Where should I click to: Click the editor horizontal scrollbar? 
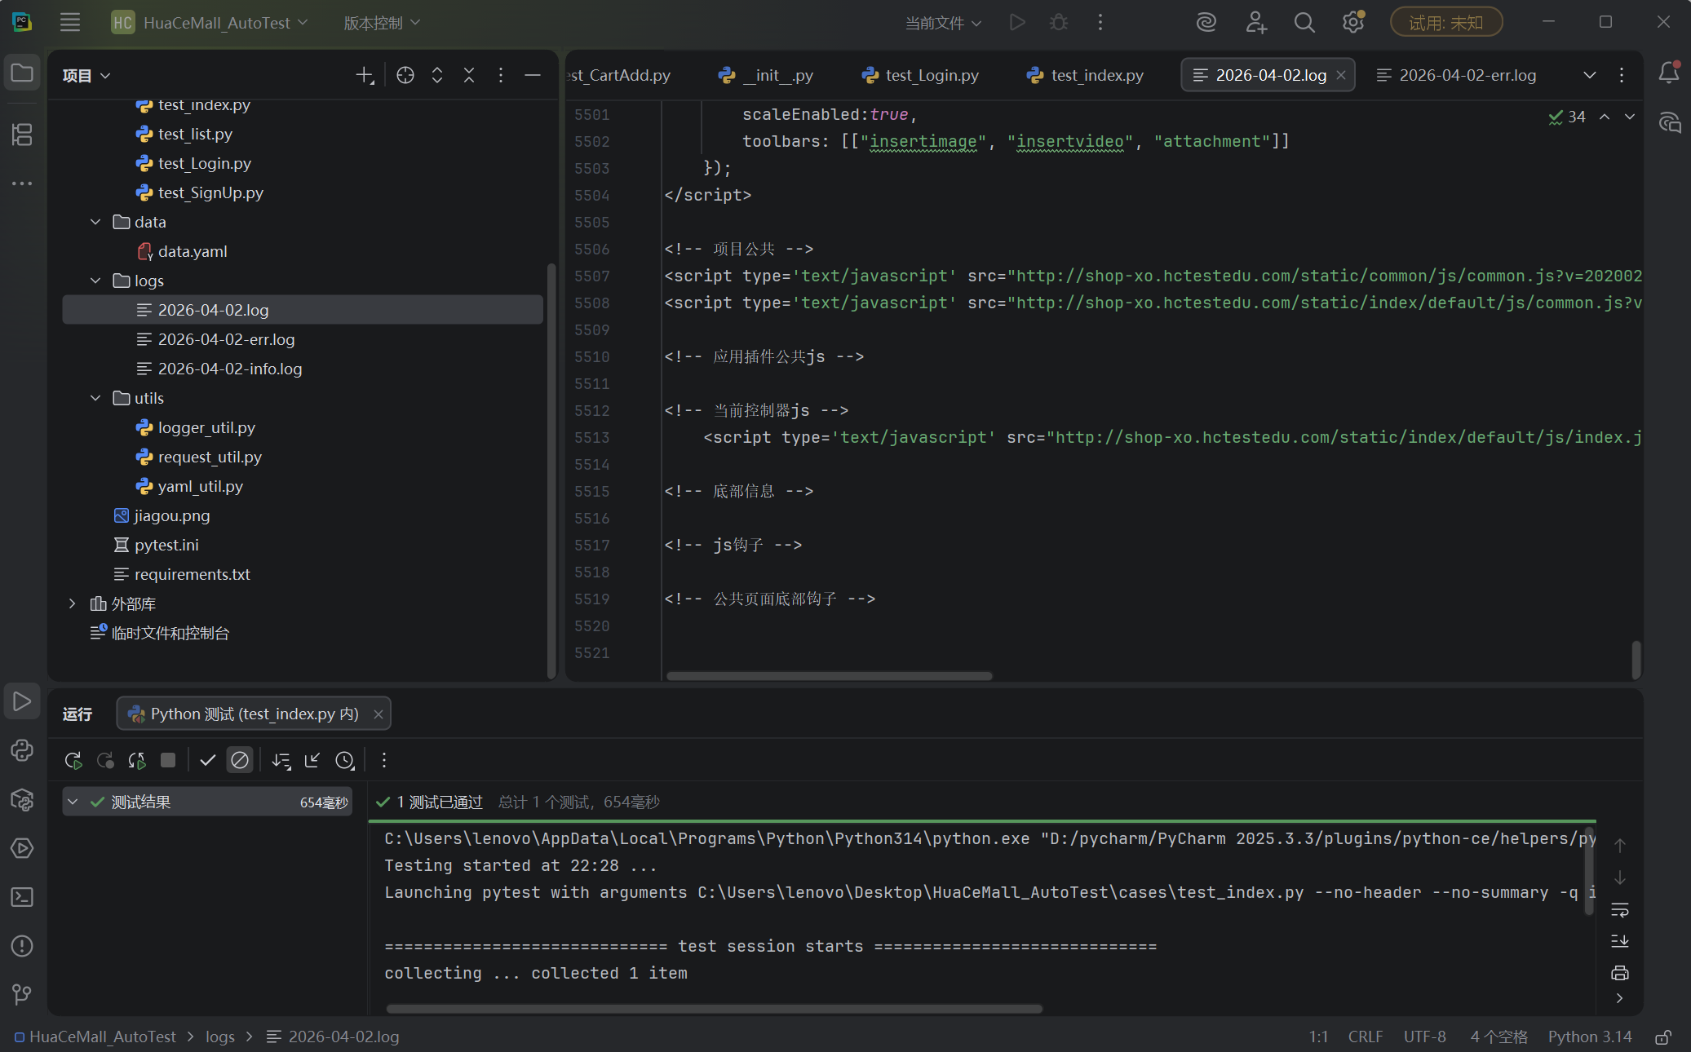pos(829,675)
